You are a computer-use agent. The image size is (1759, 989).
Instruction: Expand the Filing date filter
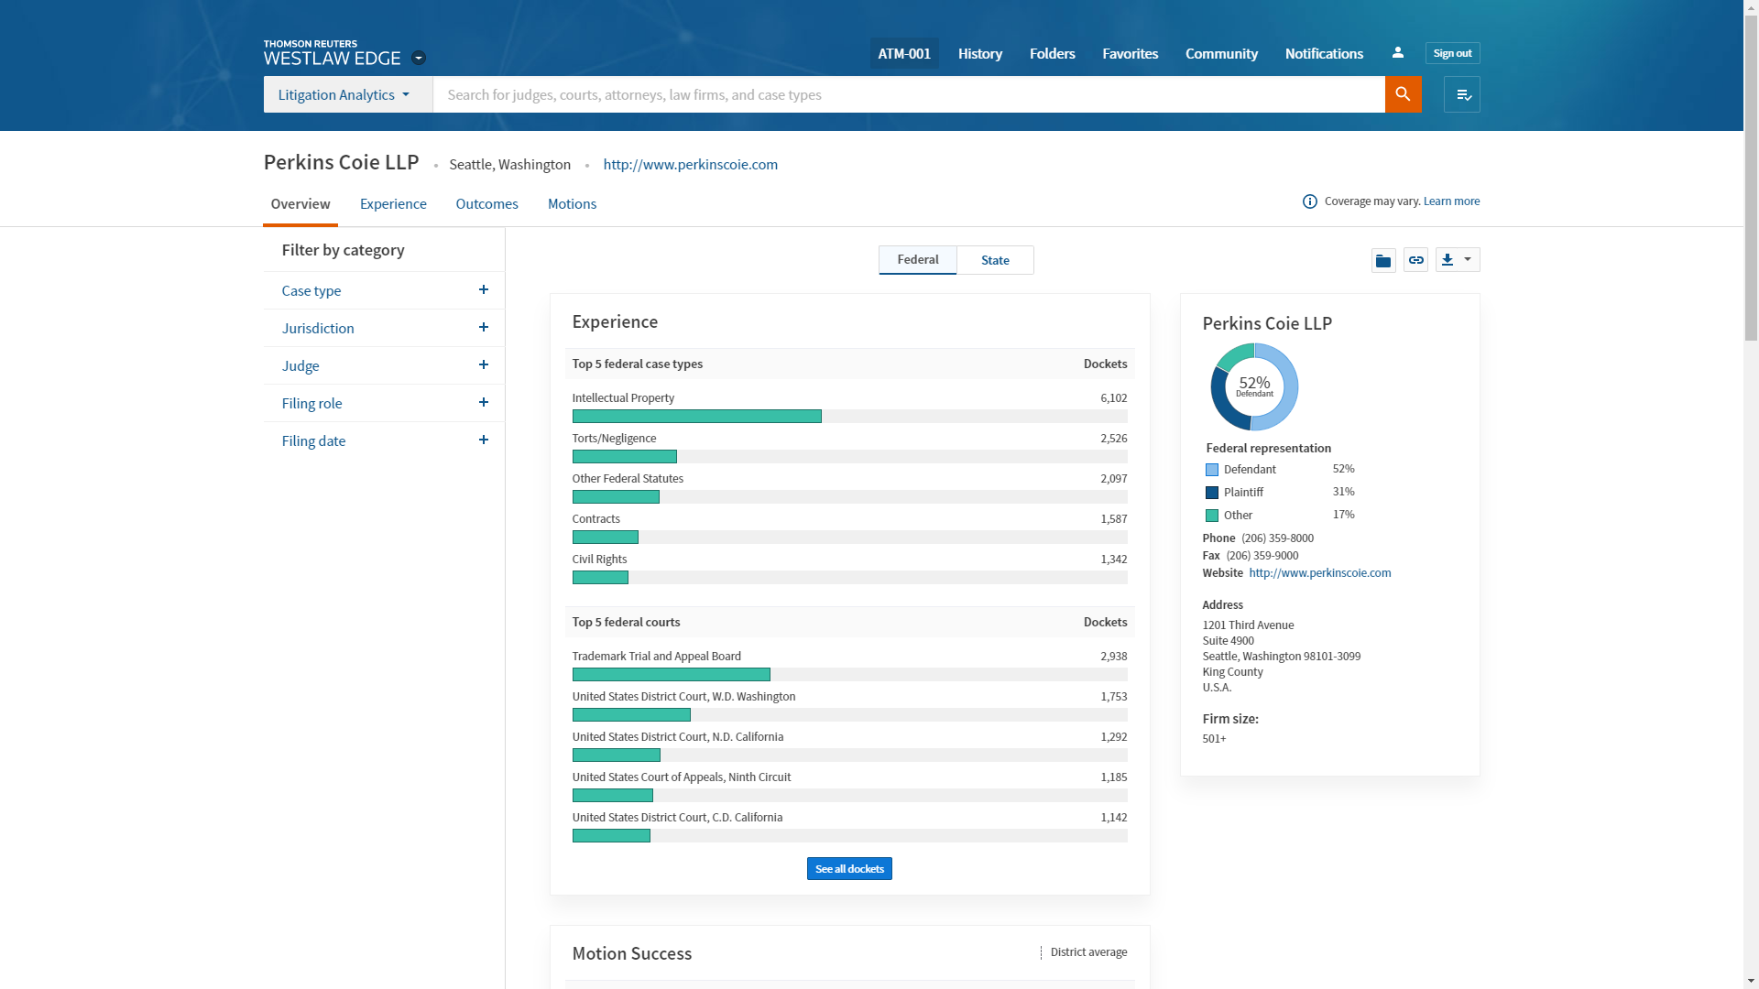point(483,440)
